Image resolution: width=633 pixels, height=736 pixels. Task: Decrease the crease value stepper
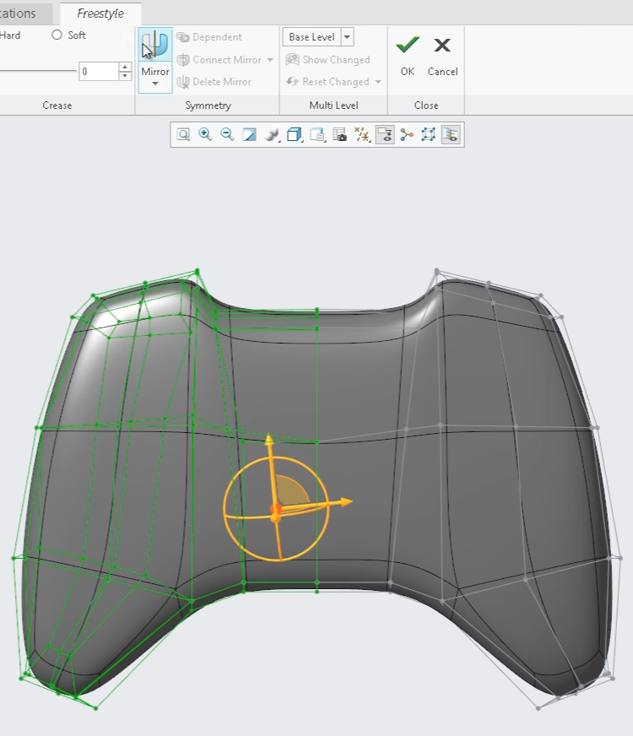[125, 76]
